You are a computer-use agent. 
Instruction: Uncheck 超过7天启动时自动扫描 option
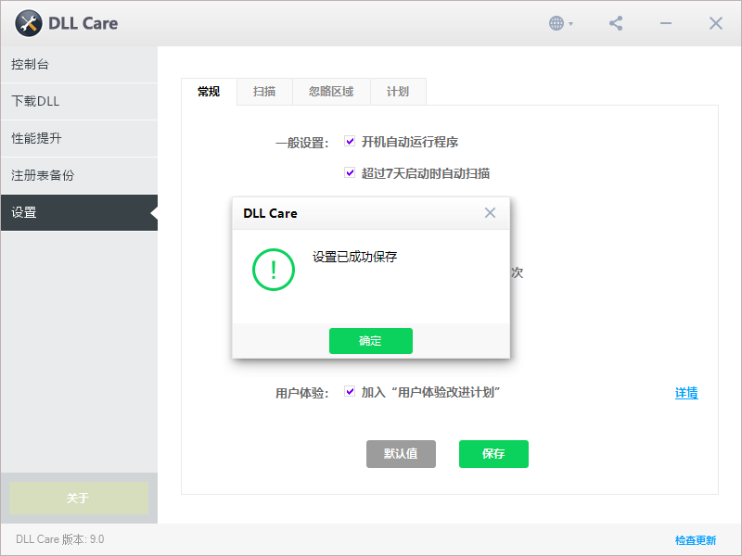pos(350,172)
